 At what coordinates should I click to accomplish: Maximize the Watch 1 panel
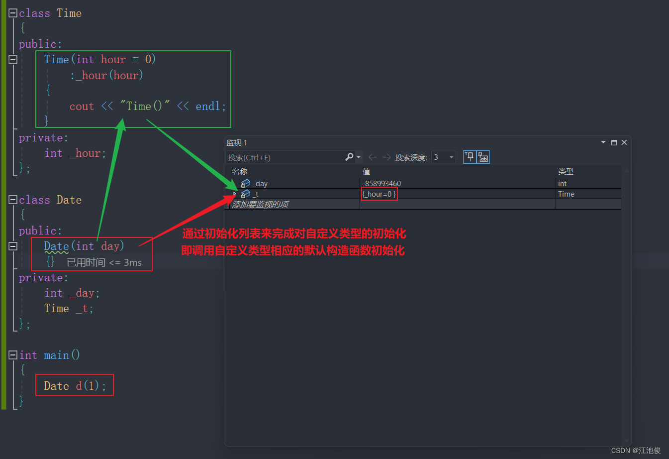(x=614, y=142)
